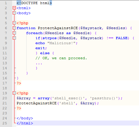Select line number 12 in the gutter
The width and height of the screenshot is (139, 127).
coord(5,58)
